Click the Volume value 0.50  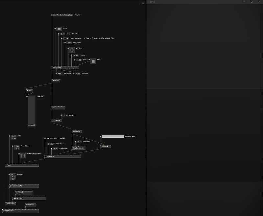point(76,55)
